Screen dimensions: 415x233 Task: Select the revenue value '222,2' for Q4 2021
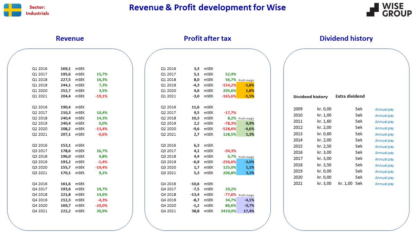66,211
